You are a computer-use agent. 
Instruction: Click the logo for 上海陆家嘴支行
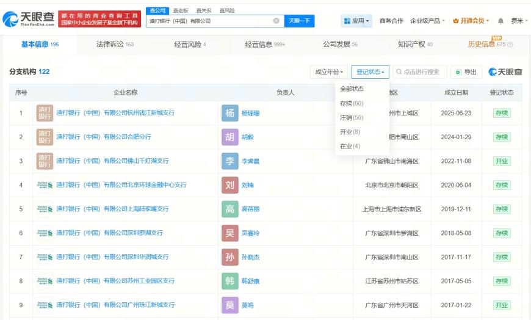click(x=45, y=209)
